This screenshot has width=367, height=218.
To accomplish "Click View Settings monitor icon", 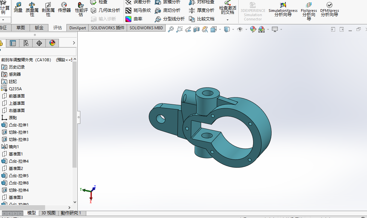I will coord(275,30).
